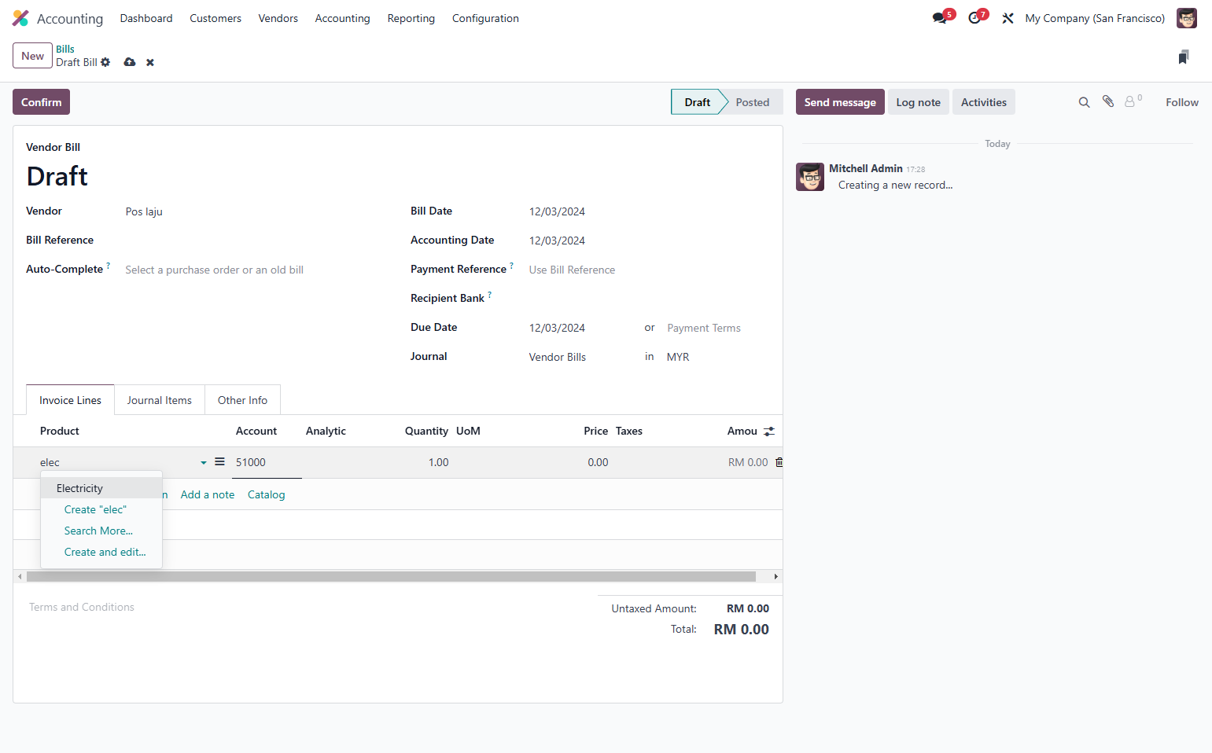This screenshot has height=753, width=1212.
Task: Open the MYR currency dropdown
Action: pyautogui.click(x=717, y=357)
